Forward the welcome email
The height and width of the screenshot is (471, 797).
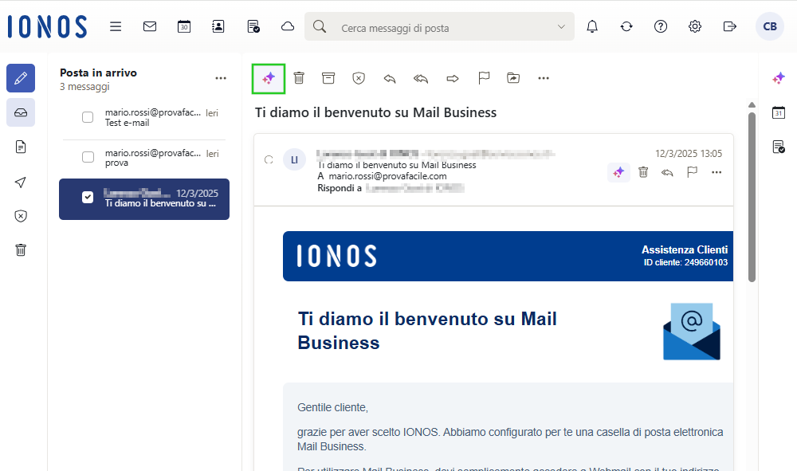point(453,78)
